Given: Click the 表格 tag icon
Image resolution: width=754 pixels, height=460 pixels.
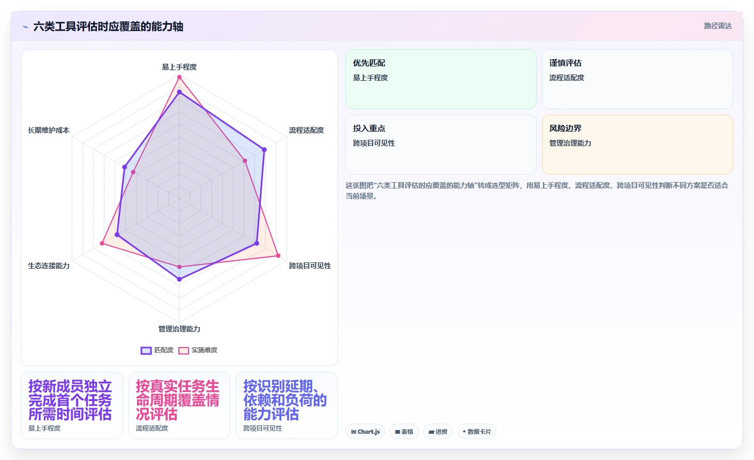Looking at the screenshot, I should (x=397, y=432).
